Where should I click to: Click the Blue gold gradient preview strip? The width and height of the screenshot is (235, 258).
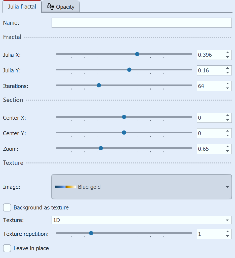click(65, 187)
